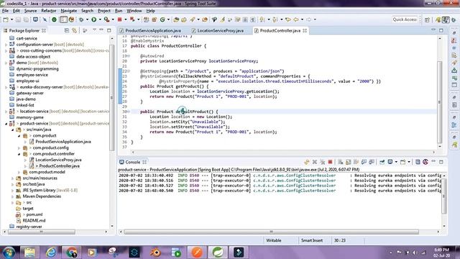Expand the src/main/resources folder

click(13, 178)
